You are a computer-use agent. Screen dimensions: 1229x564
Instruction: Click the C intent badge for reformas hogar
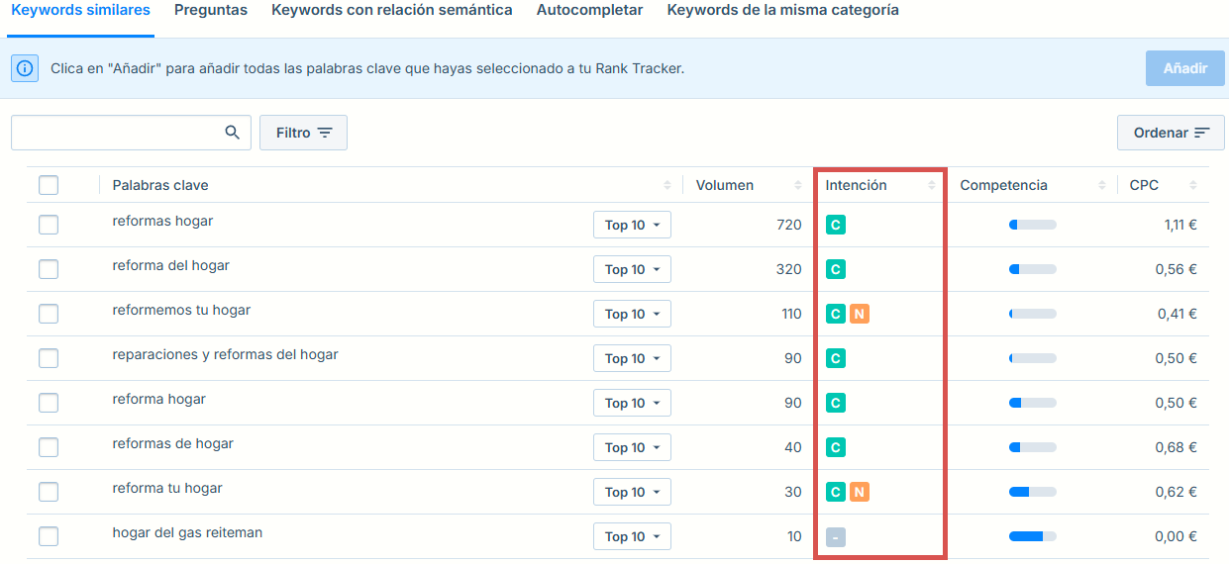pyautogui.click(x=836, y=225)
